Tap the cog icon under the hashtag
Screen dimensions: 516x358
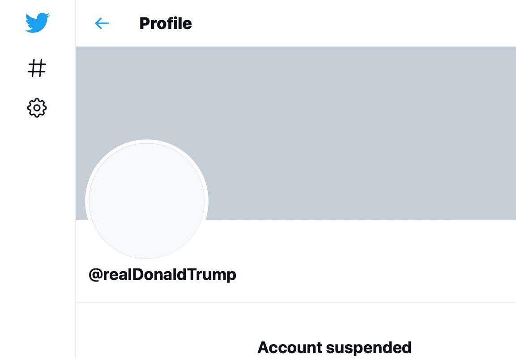tap(37, 108)
